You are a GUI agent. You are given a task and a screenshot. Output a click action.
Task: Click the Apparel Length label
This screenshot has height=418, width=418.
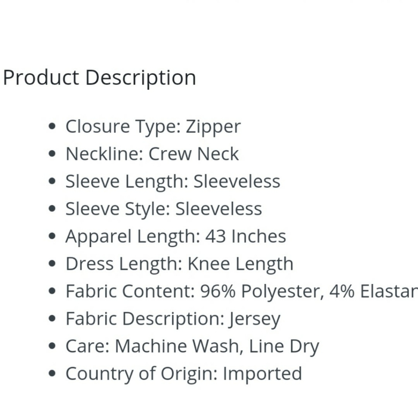pos(133,237)
